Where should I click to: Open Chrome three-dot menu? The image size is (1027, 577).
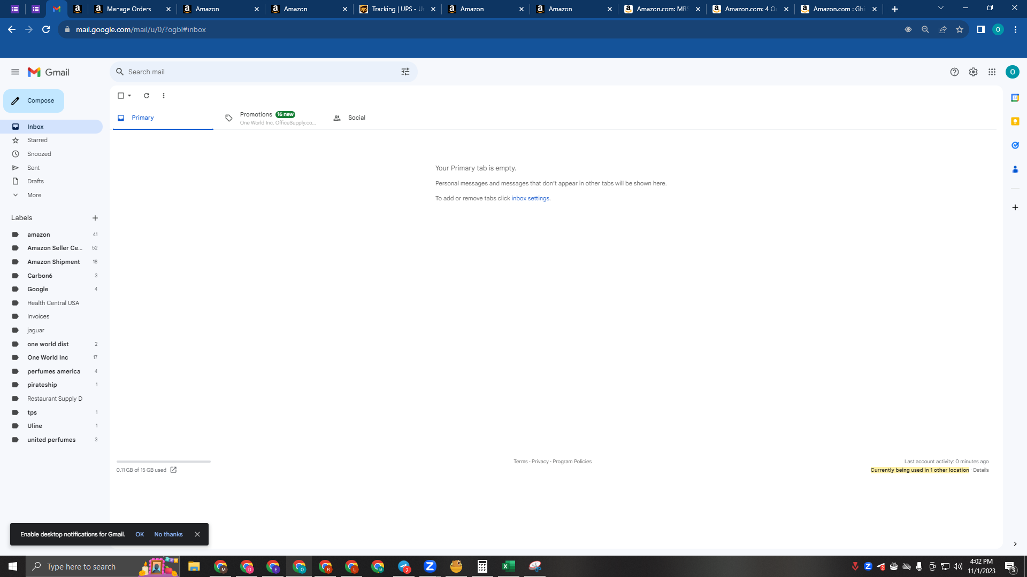[x=1015, y=29]
